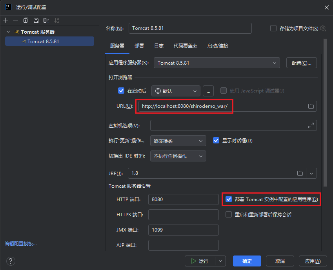Open the 热交换类 update action dropdown
The width and height of the screenshot is (333, 270).
click(178, 141)
